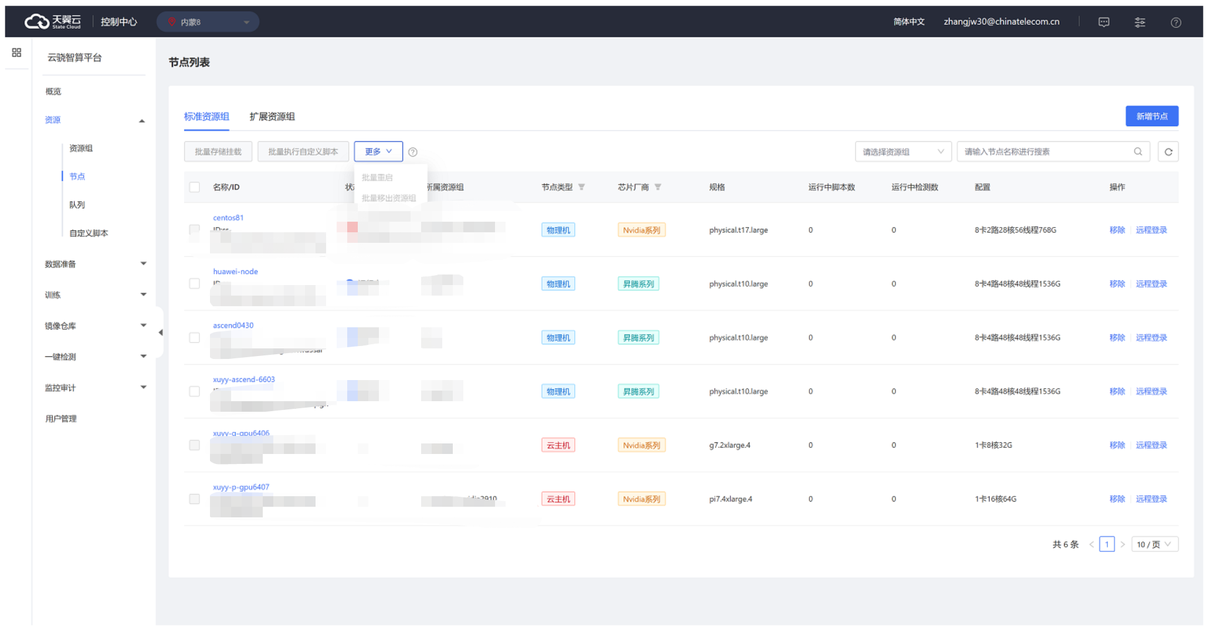Select page 1 in pagination
This screenshot has width=1210, height=627.
1107,544
